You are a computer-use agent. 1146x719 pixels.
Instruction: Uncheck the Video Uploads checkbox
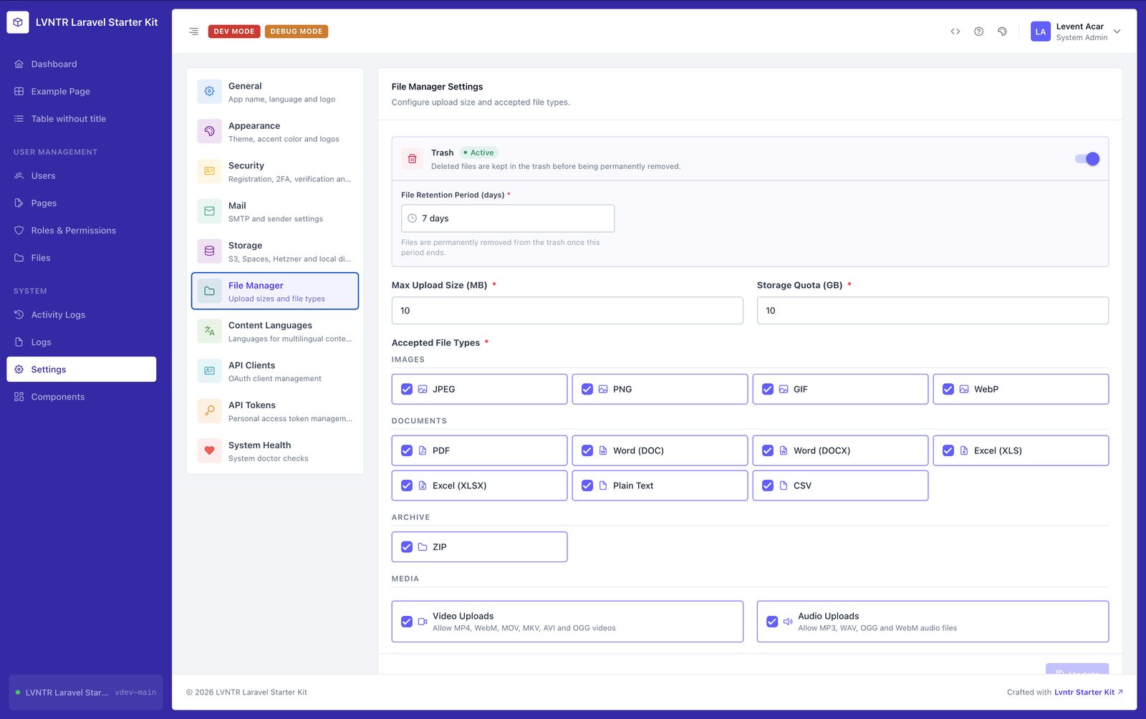coord(407,622)
